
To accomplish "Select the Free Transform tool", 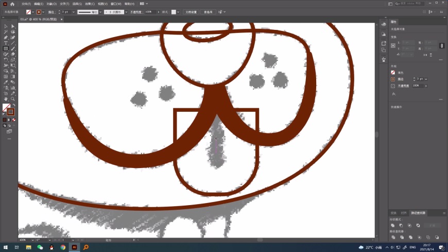I will [13, 65].
